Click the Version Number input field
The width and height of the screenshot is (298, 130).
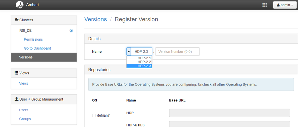pos(177,51)
